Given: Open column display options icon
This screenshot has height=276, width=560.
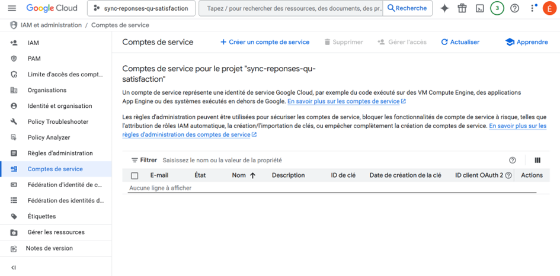Looking at the screenshot, I should pos(537,161).
